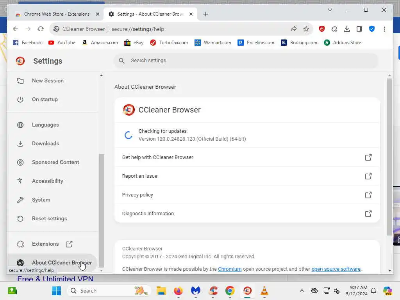Open the Diagnostic Information row

[x=247, y=214]
